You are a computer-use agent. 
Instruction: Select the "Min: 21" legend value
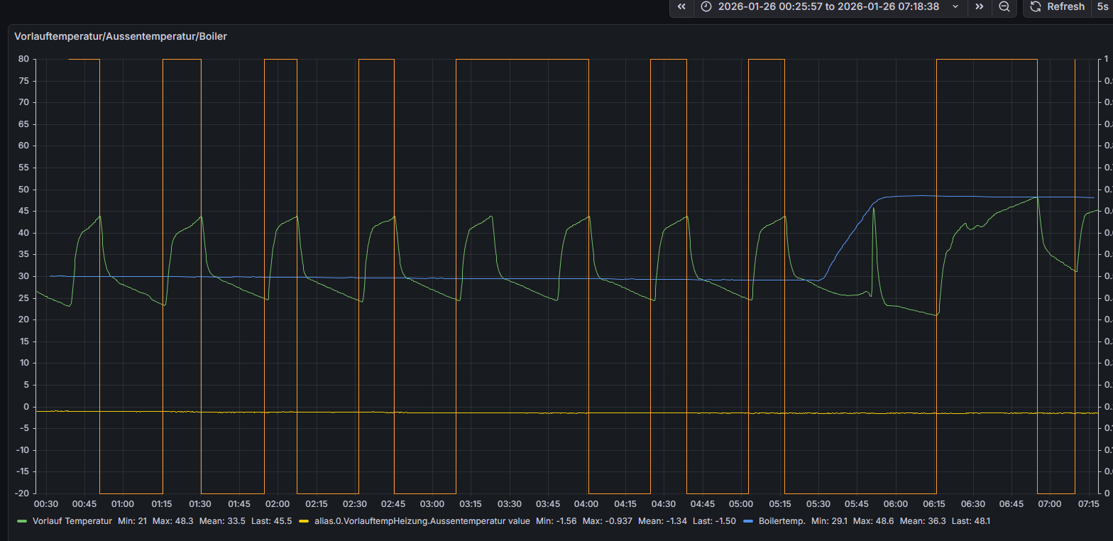pos(133,520)
